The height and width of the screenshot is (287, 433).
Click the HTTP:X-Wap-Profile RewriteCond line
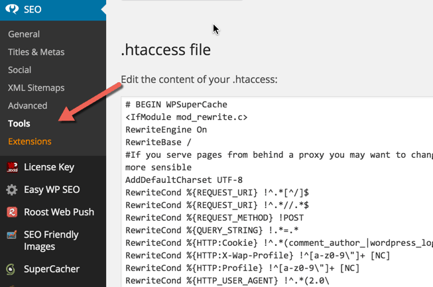pos(258,256)
